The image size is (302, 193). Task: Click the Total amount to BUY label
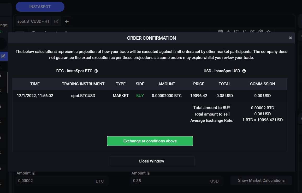coord(212,108)
